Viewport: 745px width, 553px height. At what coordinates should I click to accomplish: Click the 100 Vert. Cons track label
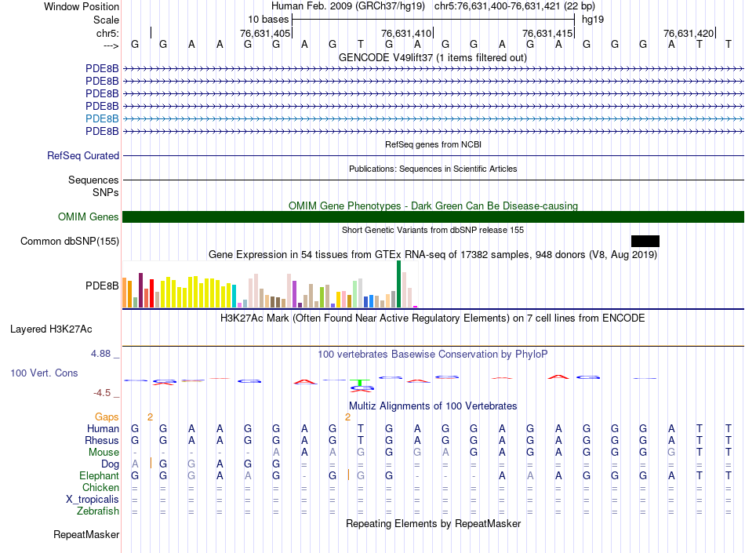coord(44,373)
